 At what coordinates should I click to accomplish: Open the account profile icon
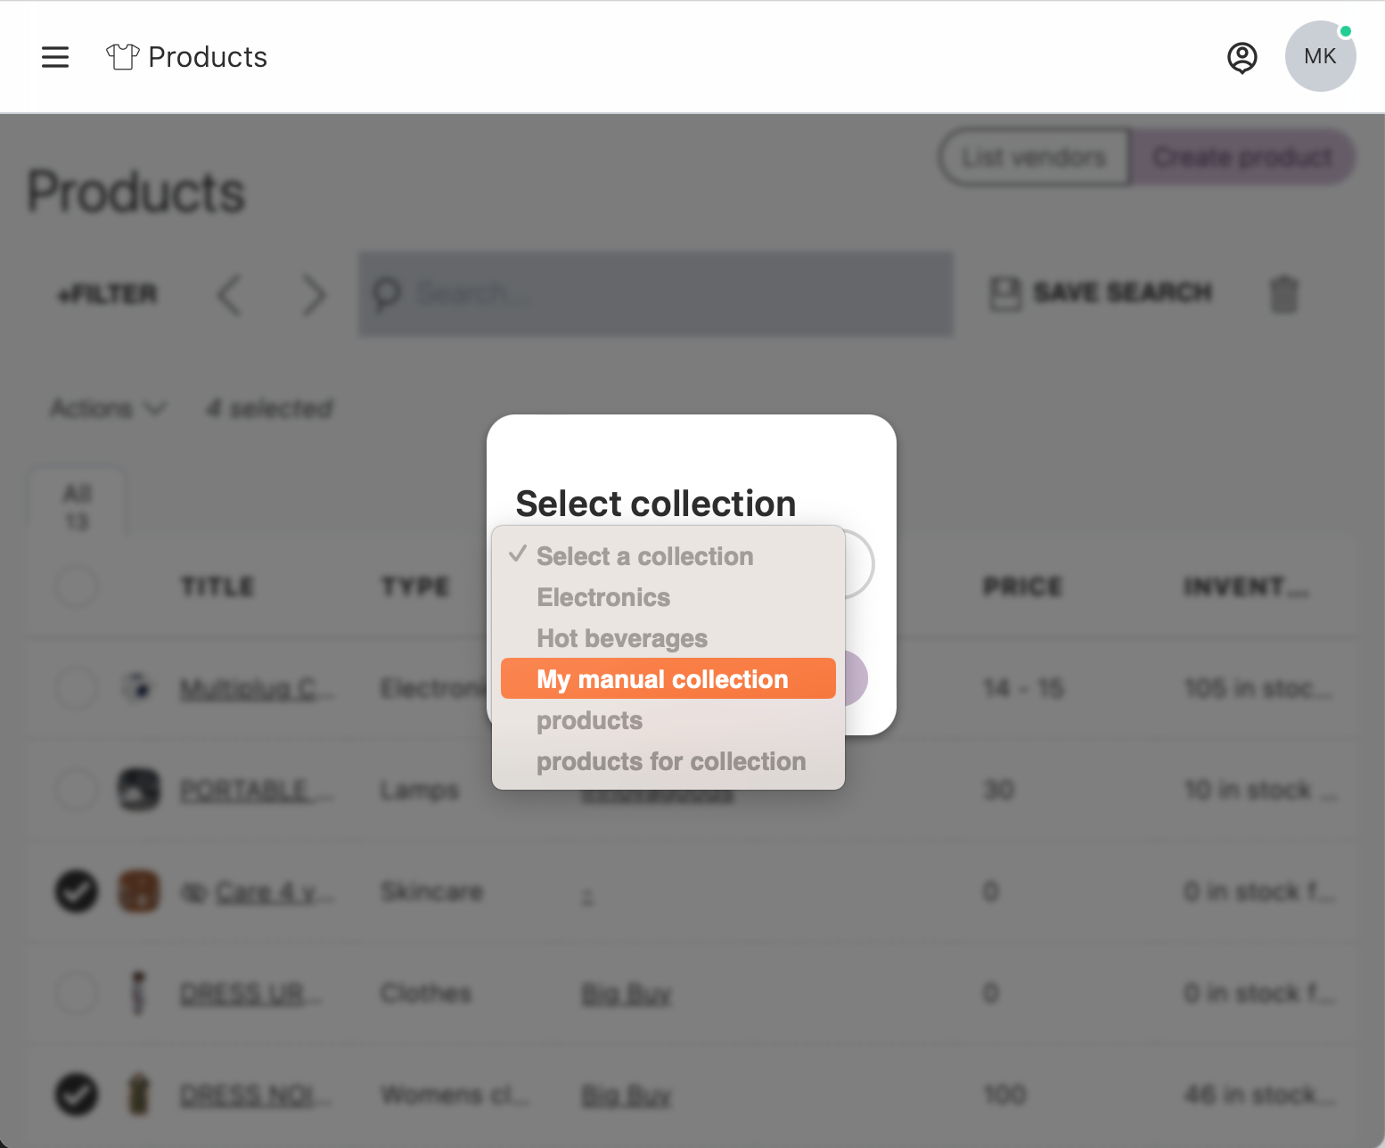click(1242, 57)
